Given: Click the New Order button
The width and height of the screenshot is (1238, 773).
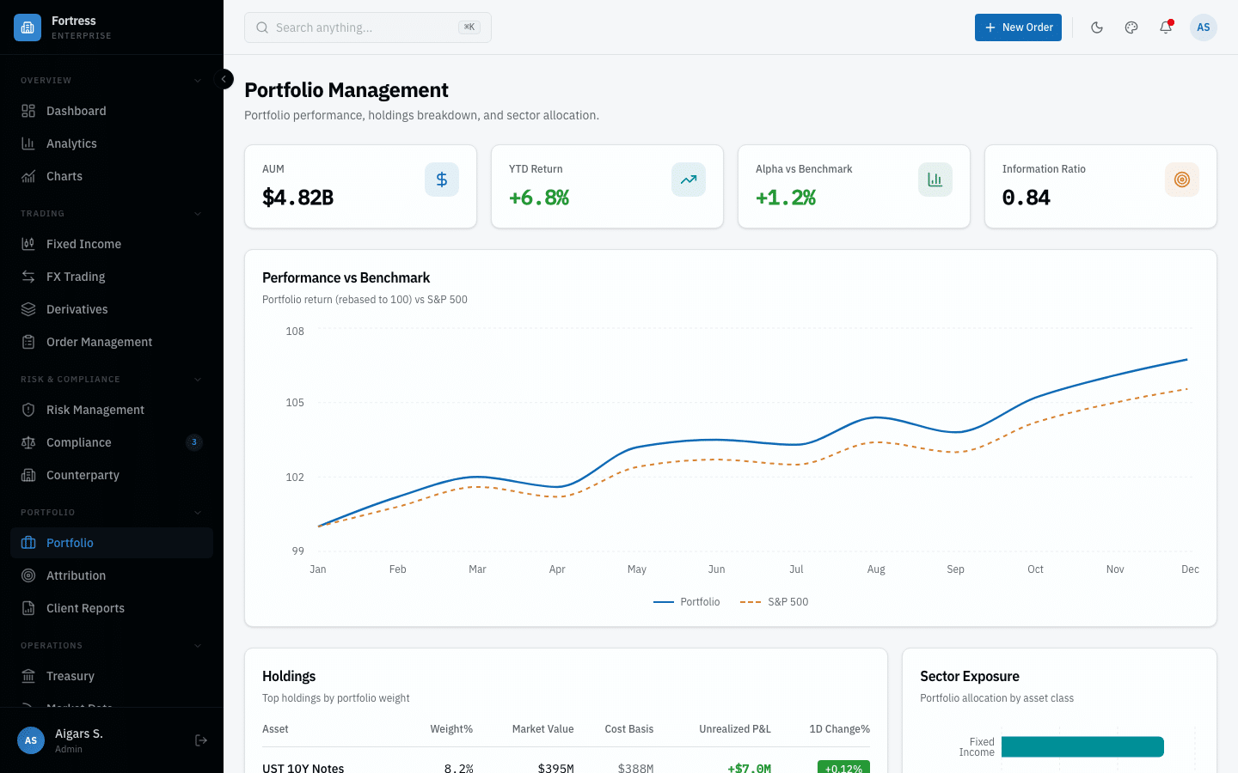Looking at the screenshot, I should (x=1018, y=27).
